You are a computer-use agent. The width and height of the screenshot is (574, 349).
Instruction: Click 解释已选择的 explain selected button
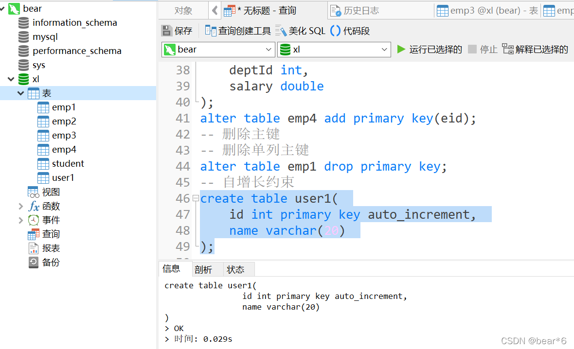click(535, 50)
